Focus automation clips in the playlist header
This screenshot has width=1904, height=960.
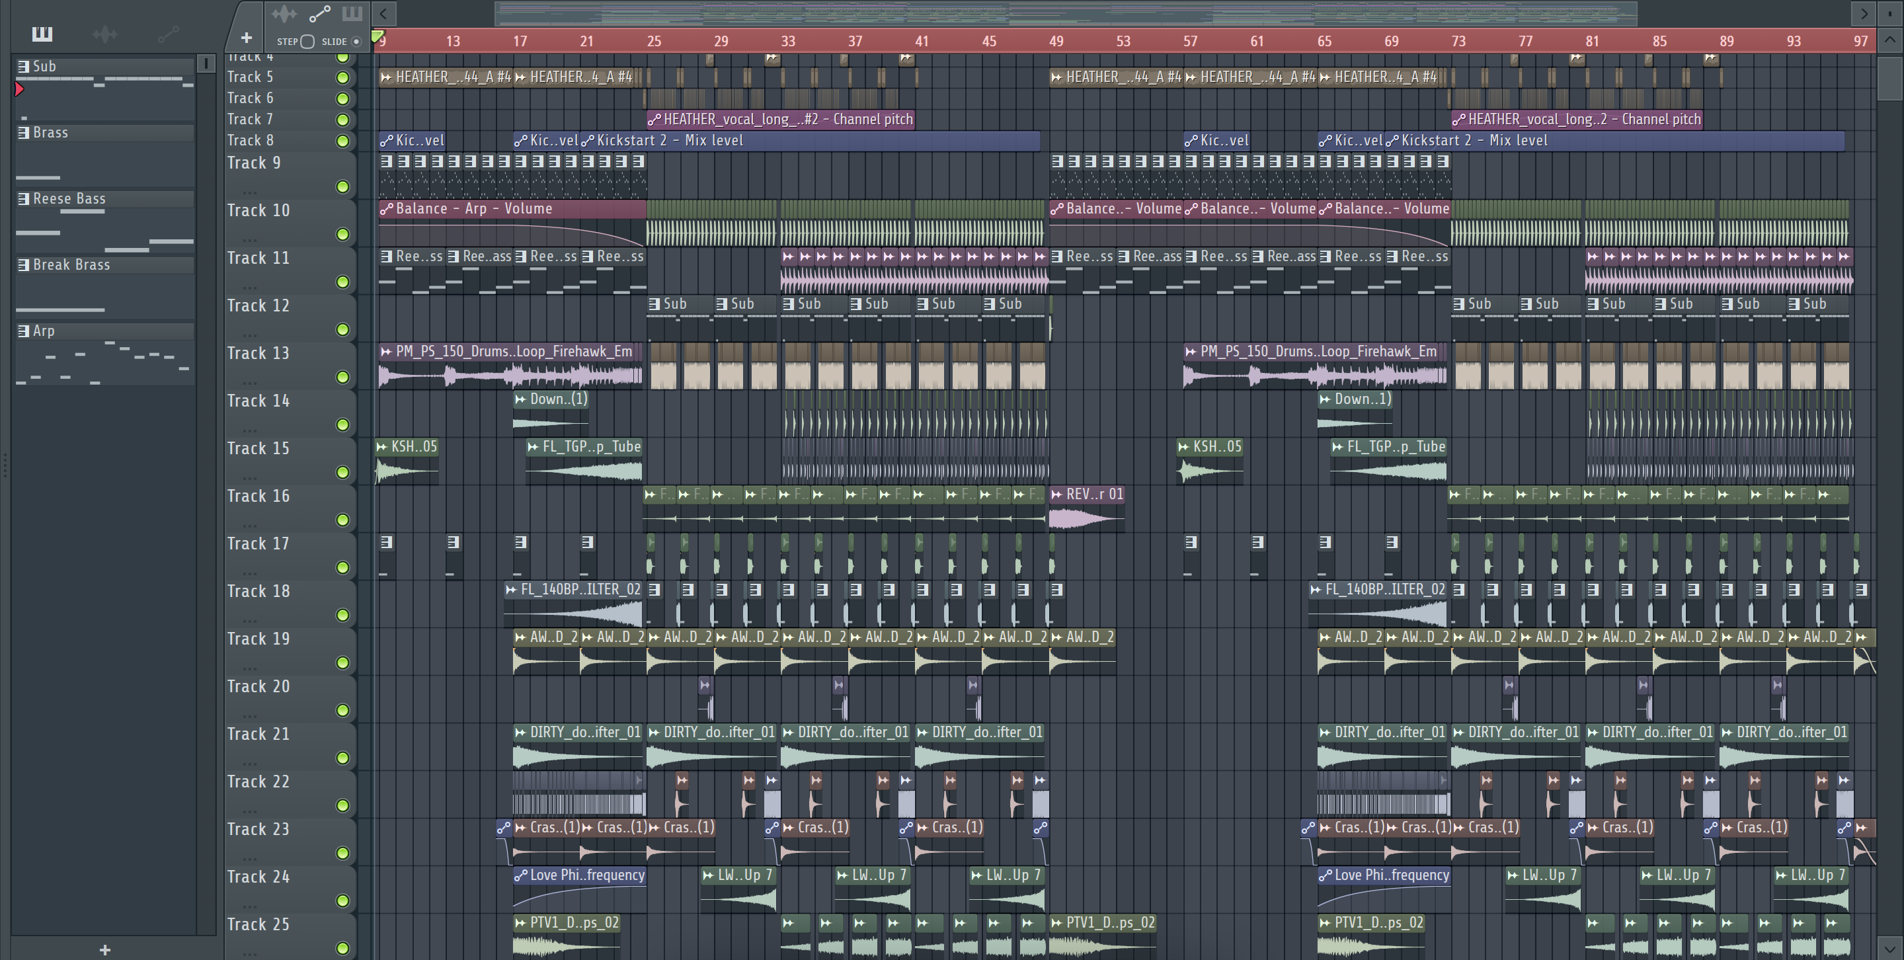coord(319,13)
